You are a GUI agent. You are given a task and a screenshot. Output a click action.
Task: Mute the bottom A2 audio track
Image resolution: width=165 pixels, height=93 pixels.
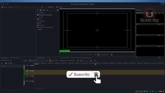(31, 81)
